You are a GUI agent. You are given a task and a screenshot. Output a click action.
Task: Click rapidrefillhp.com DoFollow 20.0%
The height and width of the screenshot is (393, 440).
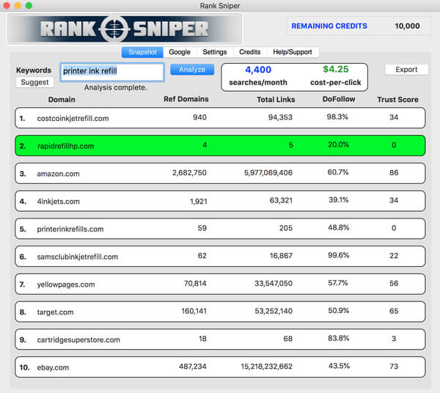pyautogui.click(x=338, y=144)
